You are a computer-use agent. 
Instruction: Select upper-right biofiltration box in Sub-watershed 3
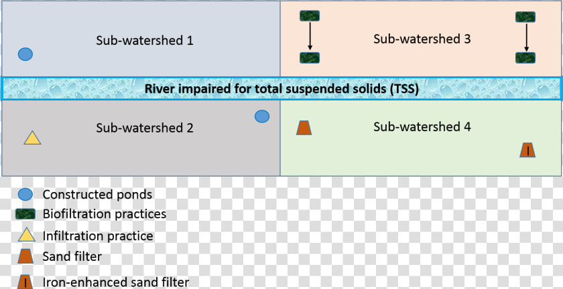525,17
